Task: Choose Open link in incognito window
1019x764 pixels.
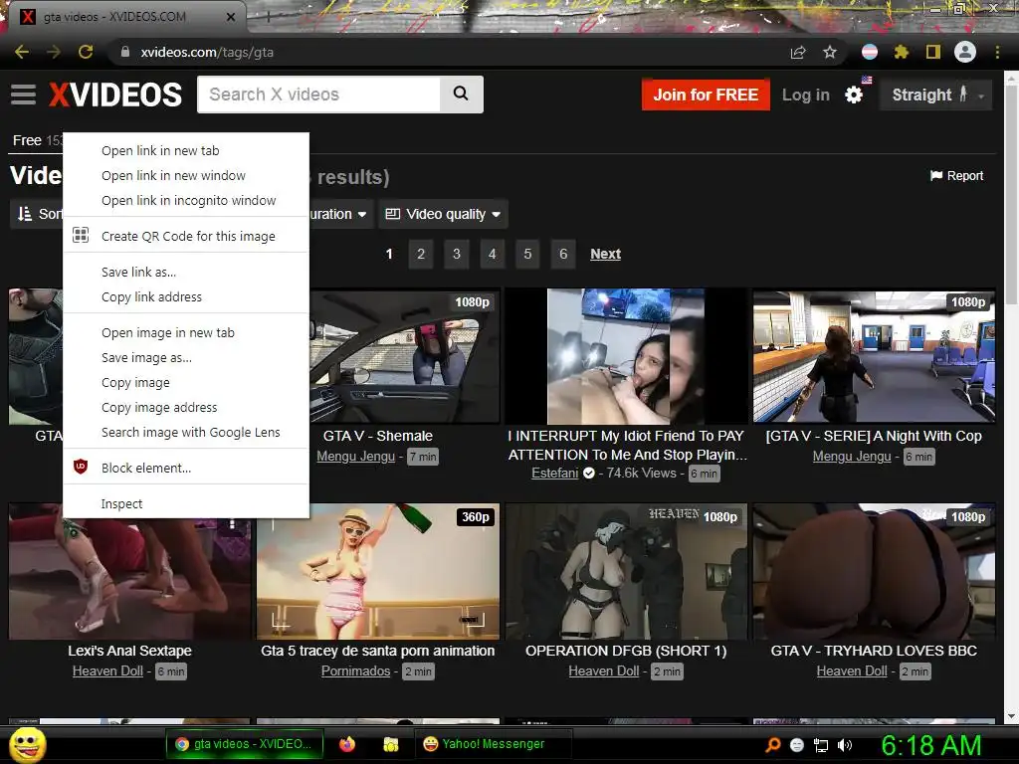Action: coord(186,200)
